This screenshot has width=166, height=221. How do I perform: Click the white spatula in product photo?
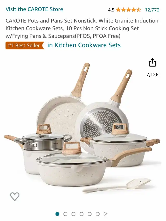(x=117, y=185)
